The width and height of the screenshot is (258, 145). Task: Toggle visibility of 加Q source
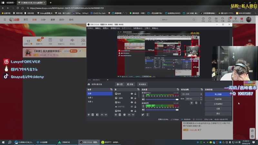click(132, 102)
